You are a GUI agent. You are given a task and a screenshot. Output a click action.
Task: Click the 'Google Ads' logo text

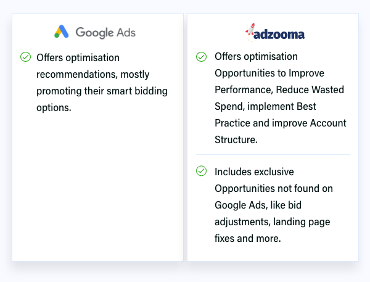coord(105,32)
